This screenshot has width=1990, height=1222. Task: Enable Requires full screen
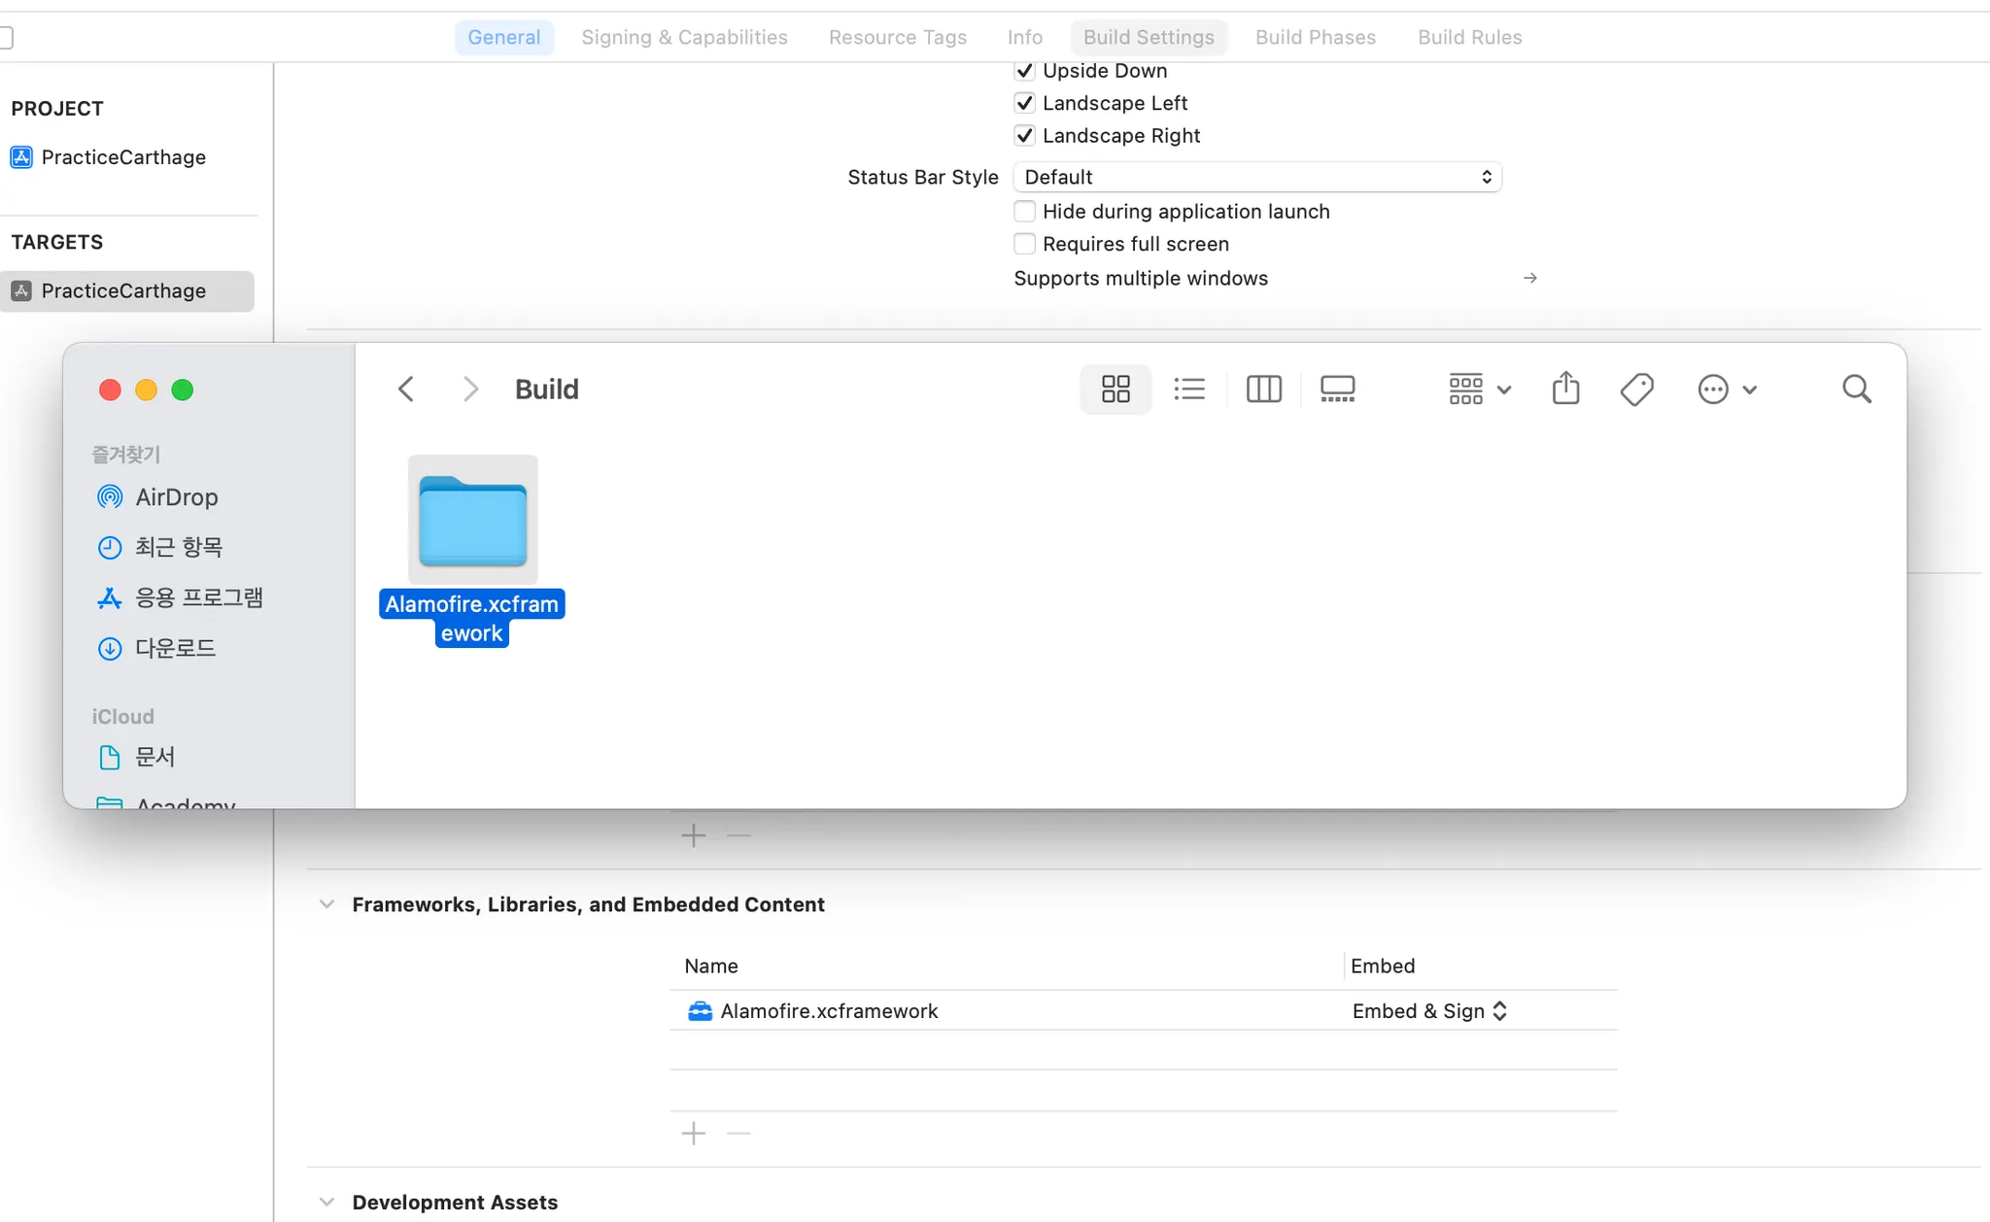tap(1024, 243)
